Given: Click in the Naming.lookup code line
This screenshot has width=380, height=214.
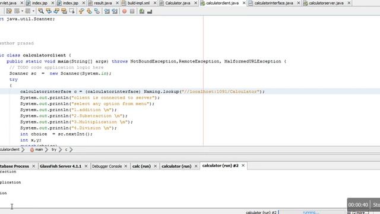Looking at the screenshot, I should pyautogui.click(x=142, y=92).
